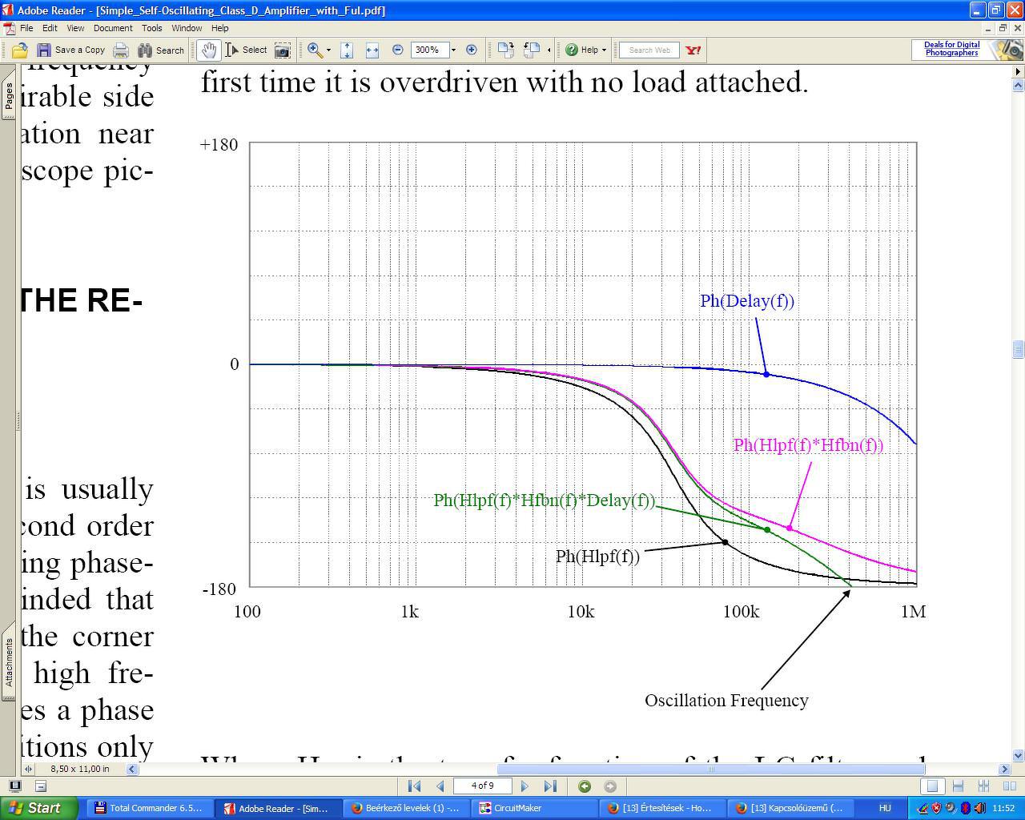Viewport: 1025px width, 820px height.
Task: Expand the Help button dropdown
Action: (x=604, y=50)
